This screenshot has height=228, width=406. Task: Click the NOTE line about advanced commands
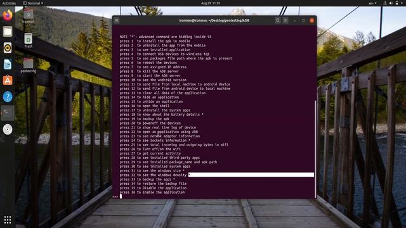tap(166, 37)
